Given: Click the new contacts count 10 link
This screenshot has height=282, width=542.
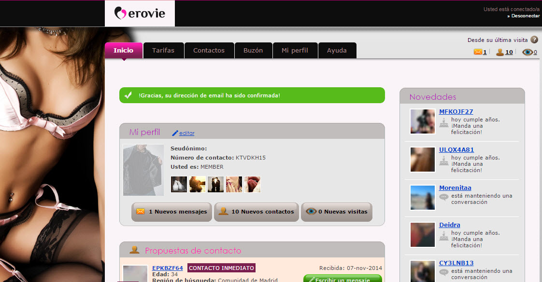Looking at the screenshot, I should coord(509,52).
